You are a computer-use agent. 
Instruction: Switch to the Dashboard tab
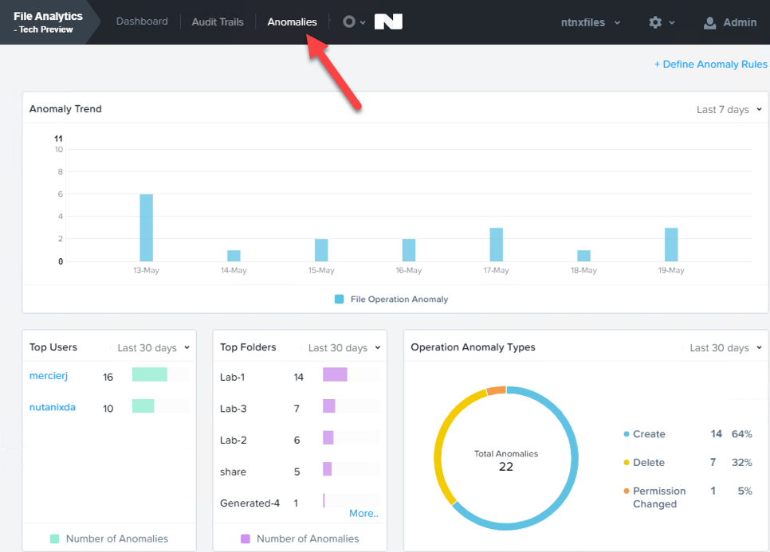142,22
